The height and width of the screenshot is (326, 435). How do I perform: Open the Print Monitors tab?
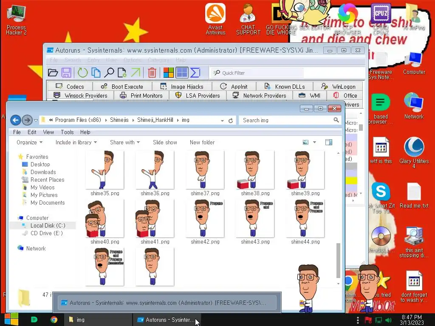point(141,96)
